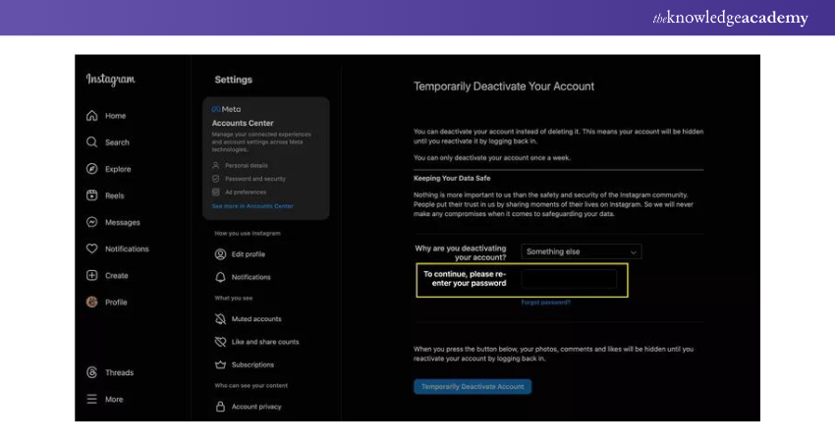
Task: Click the Instagram logo in the sidebar
Action: 110,80
